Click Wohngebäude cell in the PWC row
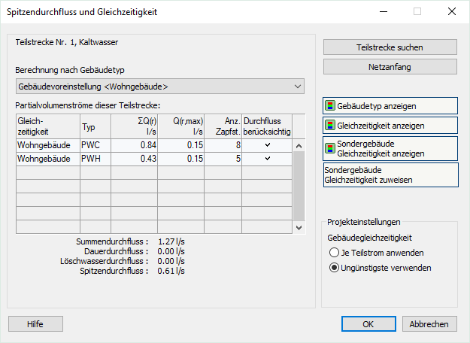Viewport: 470px width, 343px height. [48, 145]
